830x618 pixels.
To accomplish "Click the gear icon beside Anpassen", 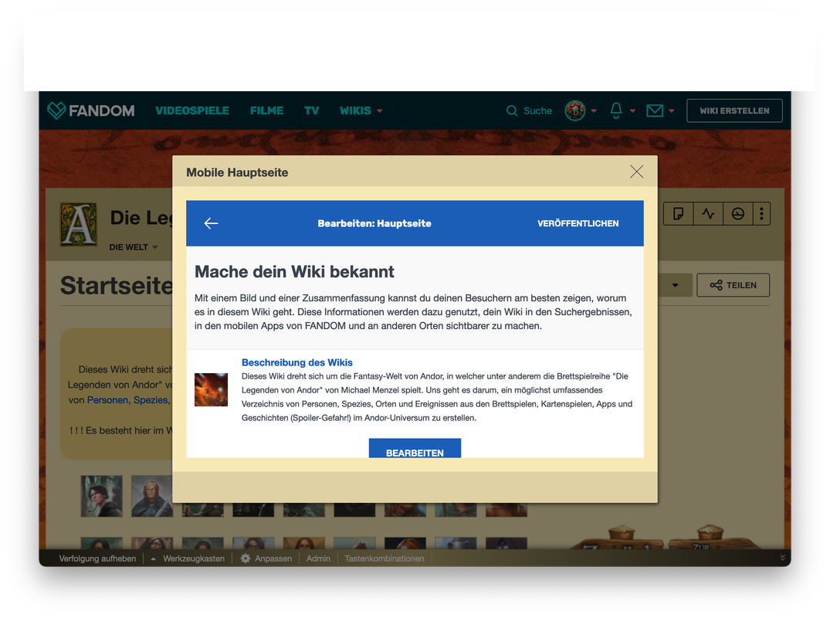I will click(245, 559).
